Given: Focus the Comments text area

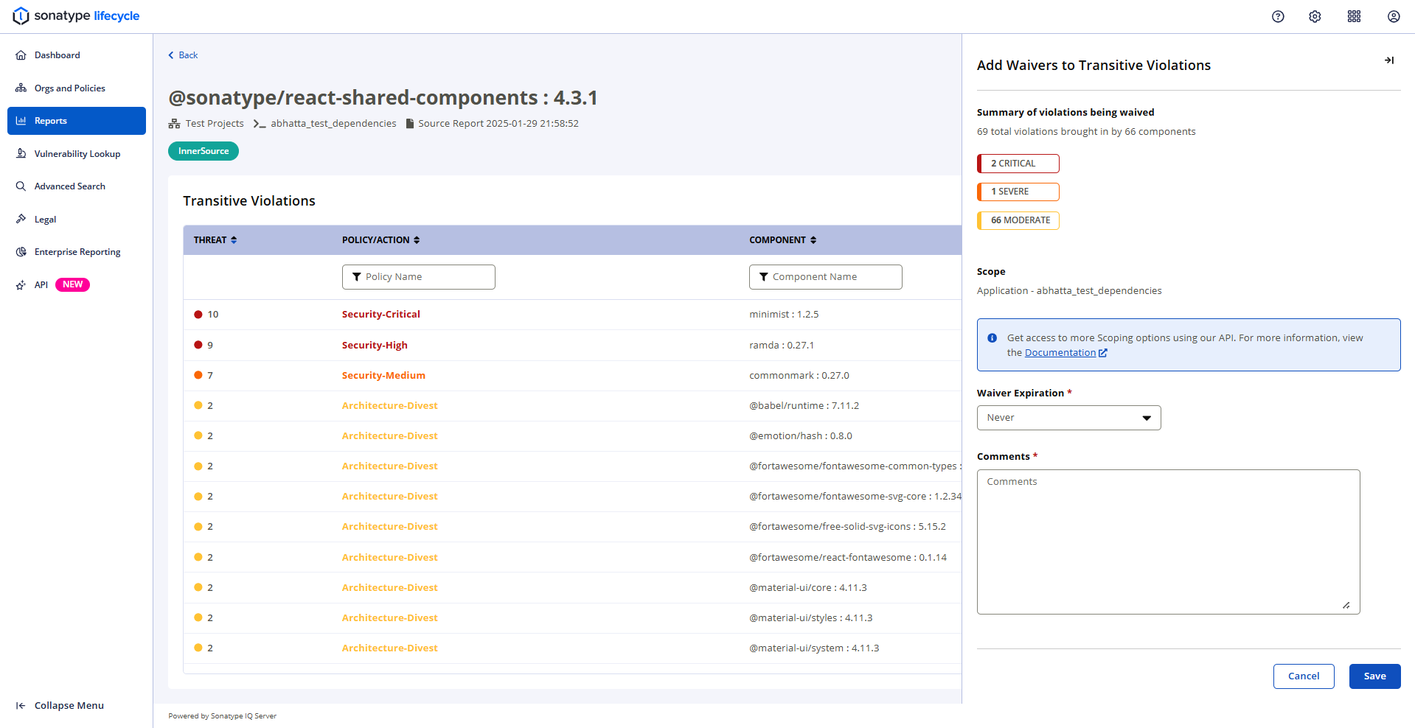Looking at the screenshot, I should click(1168, 542).
